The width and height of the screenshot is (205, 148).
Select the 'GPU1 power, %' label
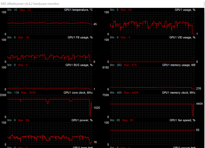point(82,120)
